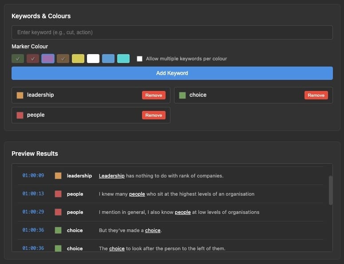Select the dark red marker colour swatch
This screenshot has width=344, height=264.
pyautogui.click(x=33, y=59)
